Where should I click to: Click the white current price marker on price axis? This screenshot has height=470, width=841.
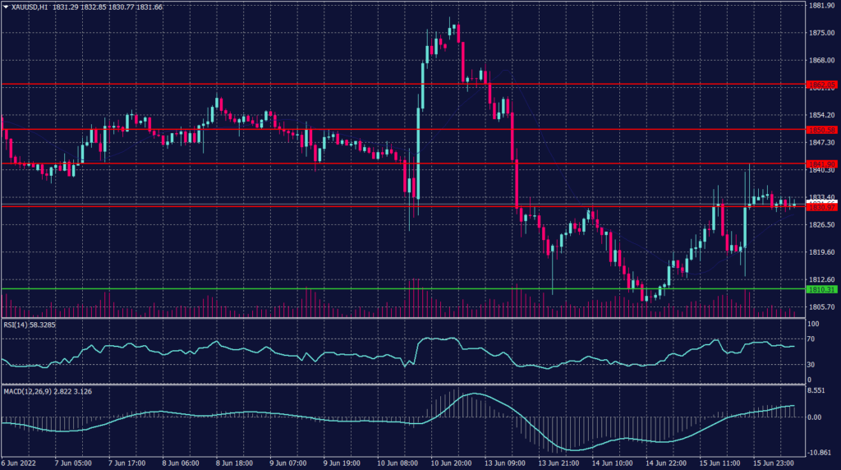(x=821, y=202)
